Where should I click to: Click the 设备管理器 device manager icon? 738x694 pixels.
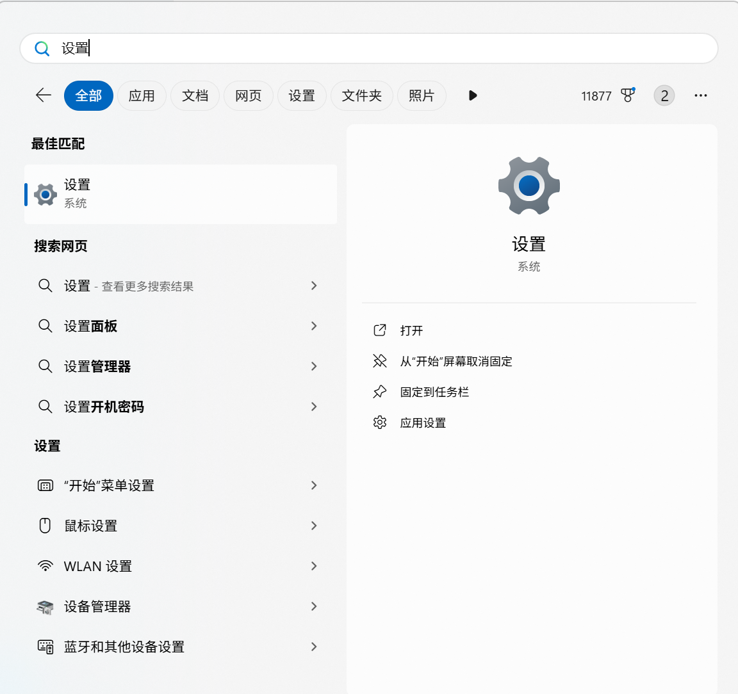coord(45,607)
